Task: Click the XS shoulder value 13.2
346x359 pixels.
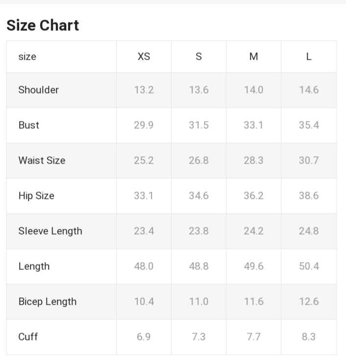Action: pyautogui.click(x=144, y=90)
